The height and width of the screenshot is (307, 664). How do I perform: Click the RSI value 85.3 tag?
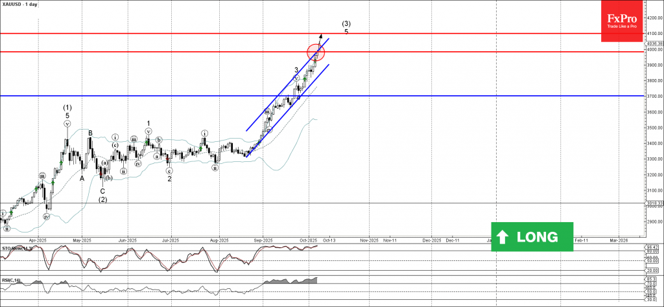point(652,279)
